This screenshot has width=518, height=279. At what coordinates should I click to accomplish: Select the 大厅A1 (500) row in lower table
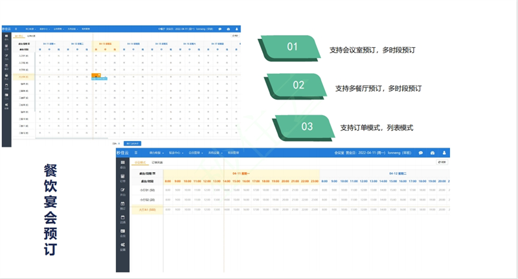click(148, 210)
